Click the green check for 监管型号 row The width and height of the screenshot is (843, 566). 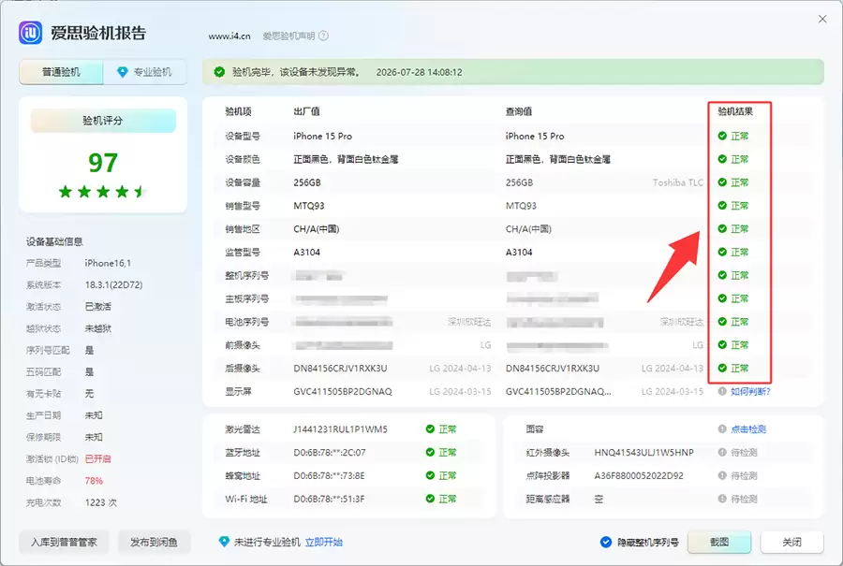(722, 252)
